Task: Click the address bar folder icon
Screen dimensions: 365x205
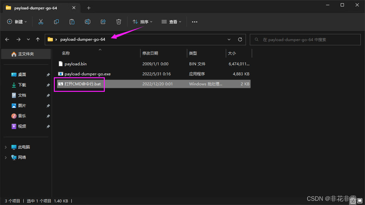Action: point(50,39)
